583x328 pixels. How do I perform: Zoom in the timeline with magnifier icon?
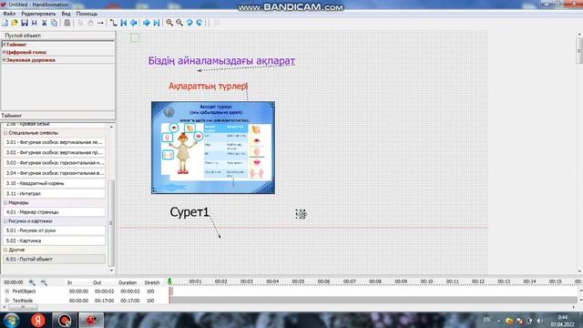point(32,282)
